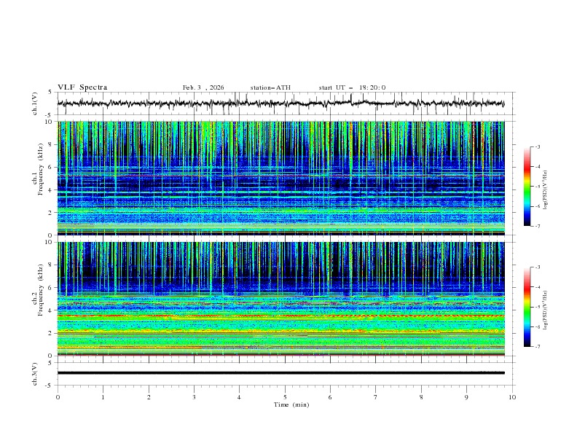Select the 3 minute tick label on time axis
Screen dimensions: 577x446
click(194, 397)
